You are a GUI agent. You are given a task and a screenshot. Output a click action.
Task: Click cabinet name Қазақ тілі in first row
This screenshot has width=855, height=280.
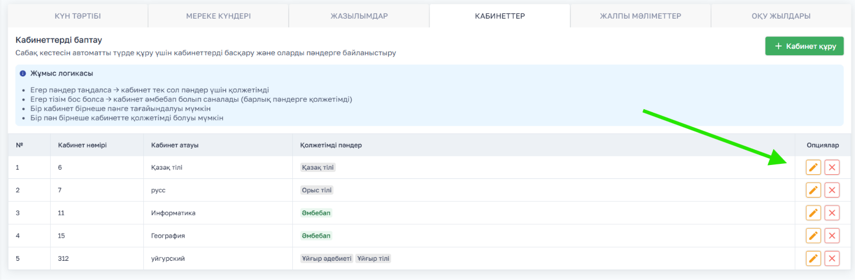pos(168,167)
